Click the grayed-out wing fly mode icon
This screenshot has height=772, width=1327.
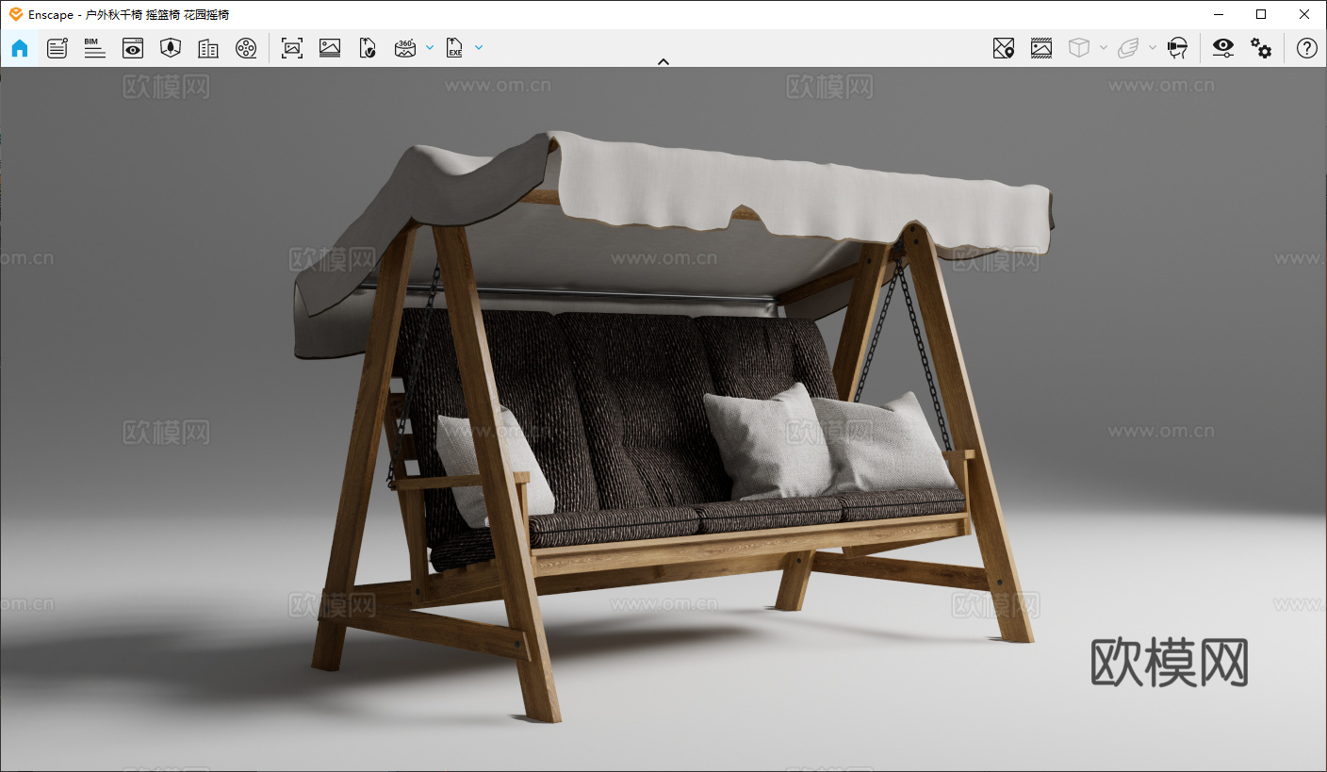pyautogui.click(x=1128, y=48)
